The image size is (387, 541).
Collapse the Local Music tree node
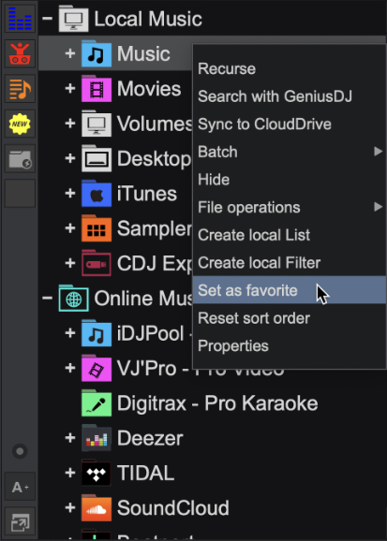[x=48, y=18]
